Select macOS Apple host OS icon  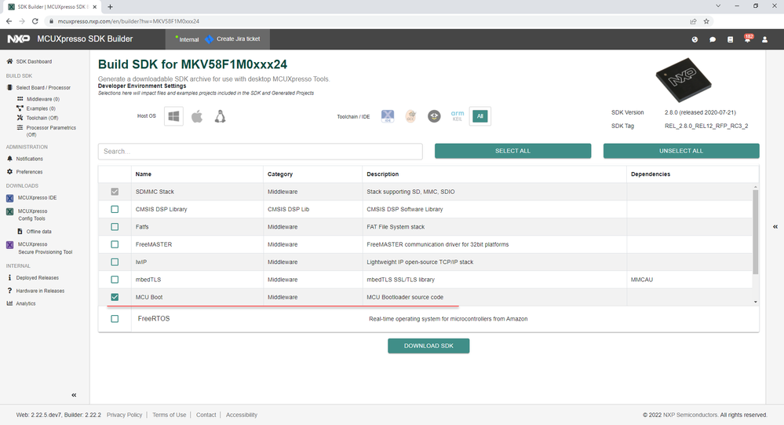(x=197, y=116)
